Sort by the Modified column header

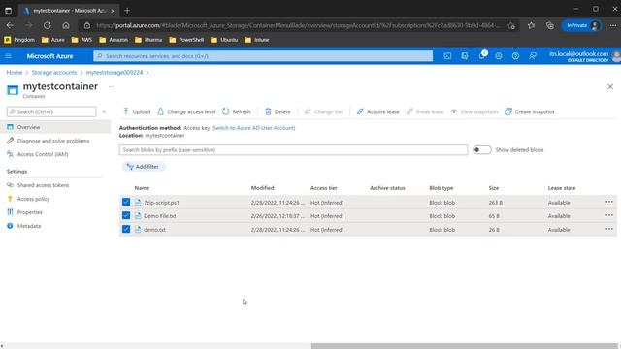point(262,188)
